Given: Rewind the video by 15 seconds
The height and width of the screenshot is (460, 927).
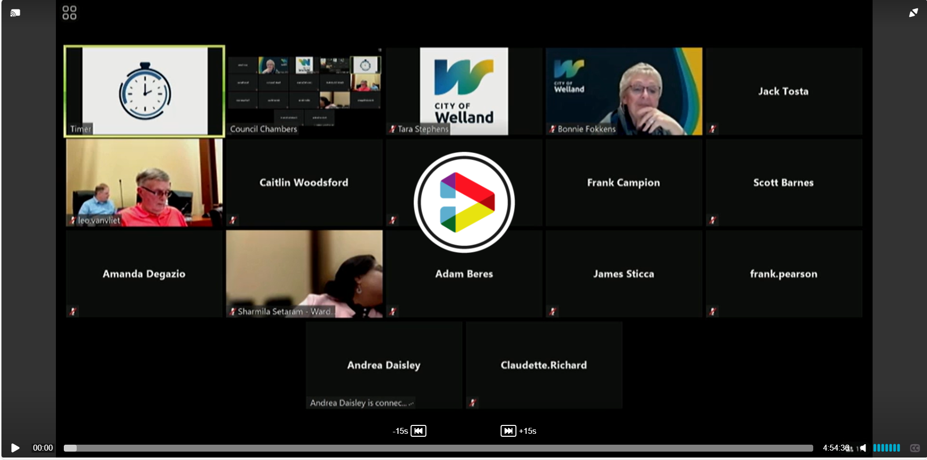Looking at the screenshot, I should point(418,431).
